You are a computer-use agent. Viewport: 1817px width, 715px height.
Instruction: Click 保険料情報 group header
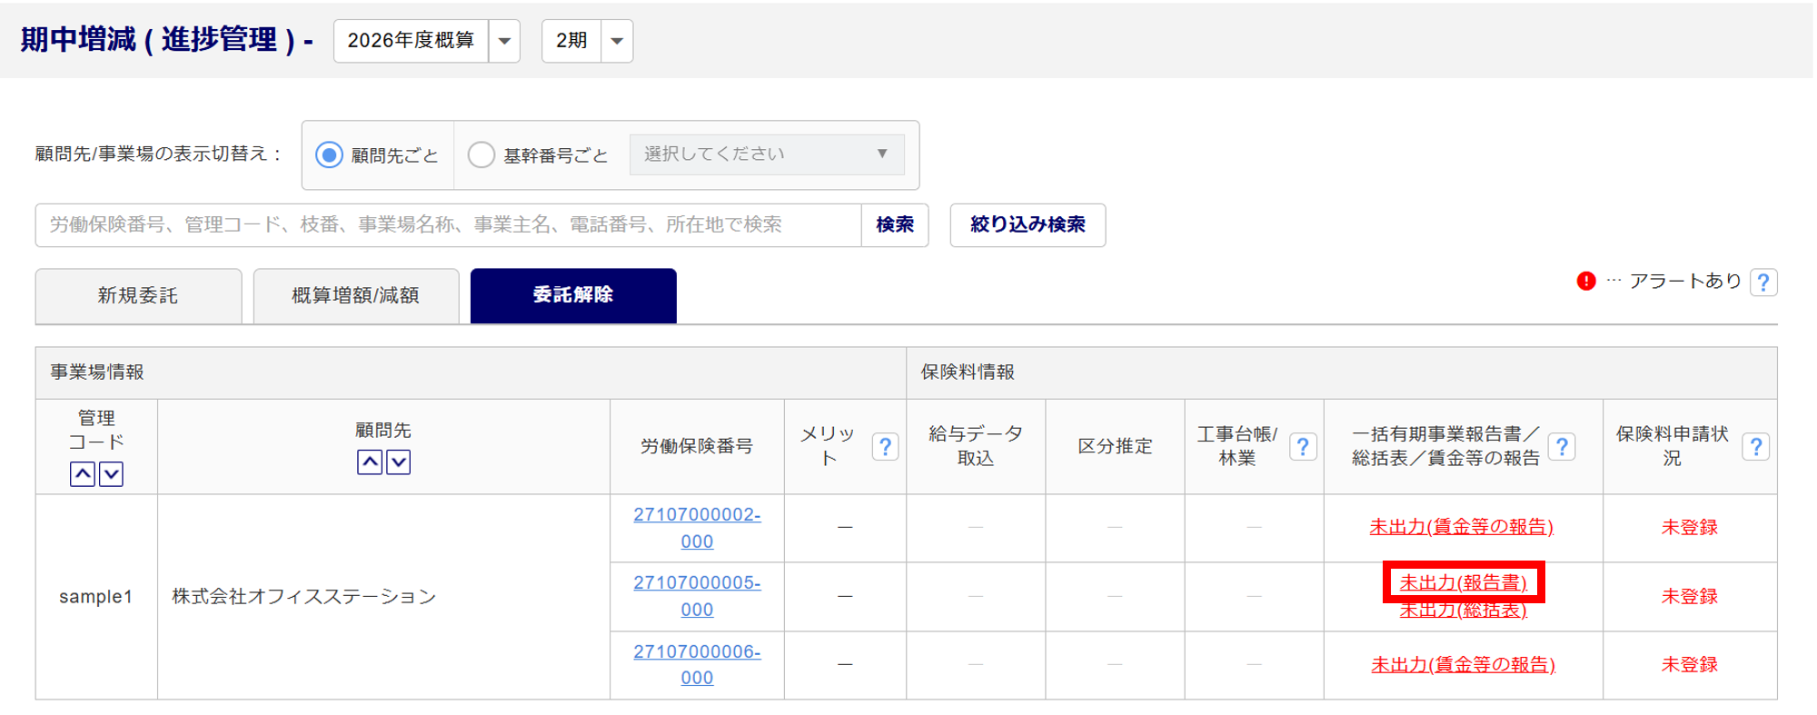1341,372
